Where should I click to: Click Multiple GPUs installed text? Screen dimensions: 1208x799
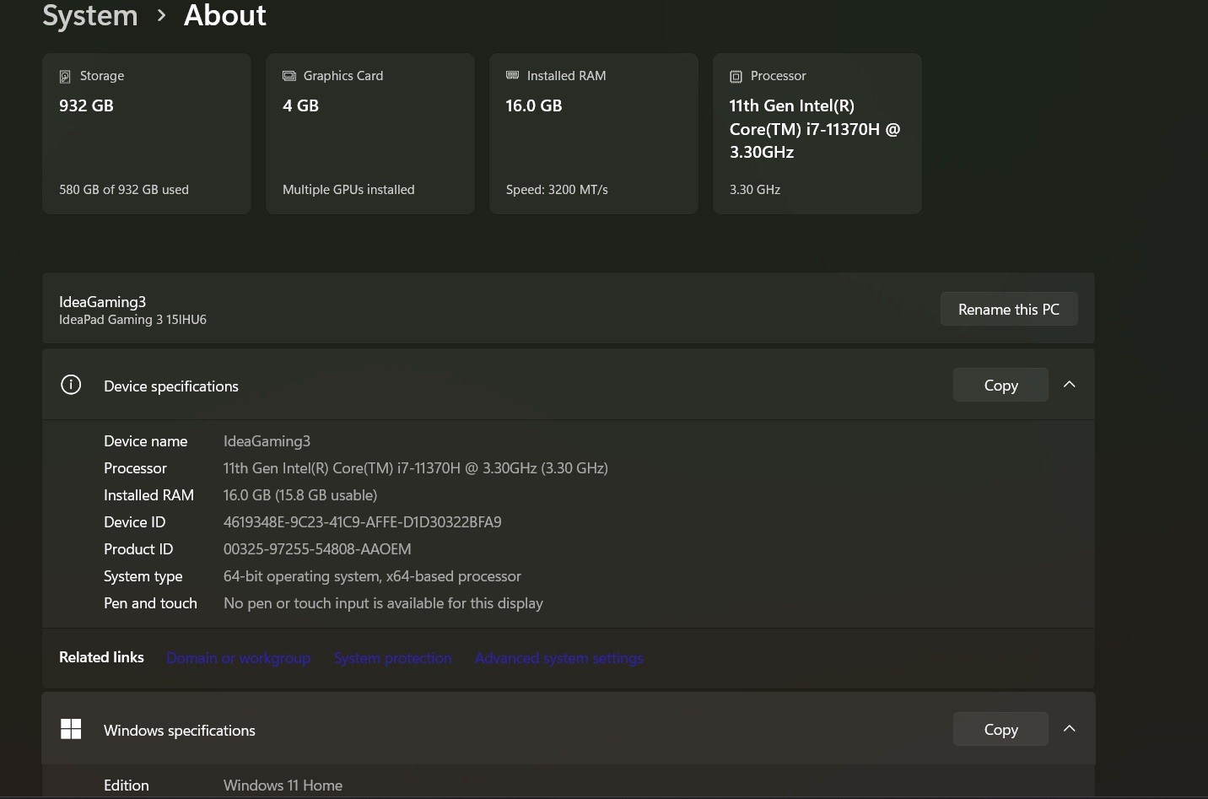[348, 190]
